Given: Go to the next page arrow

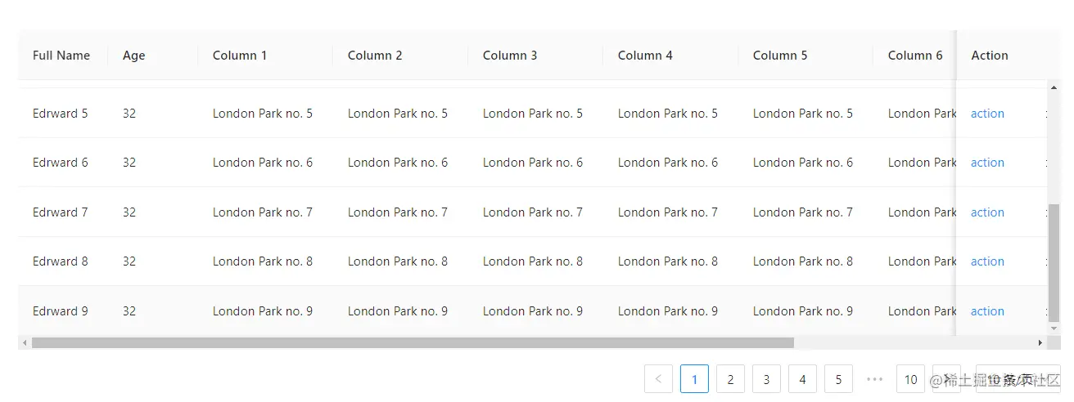Looking at the screenshot, I should pyautogui.click(x=946, y=379).
